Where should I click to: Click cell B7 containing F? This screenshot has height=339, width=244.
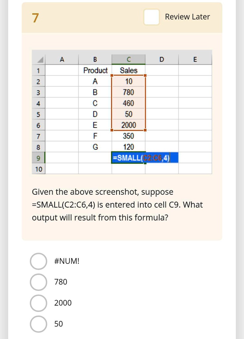tap(96, 136)
